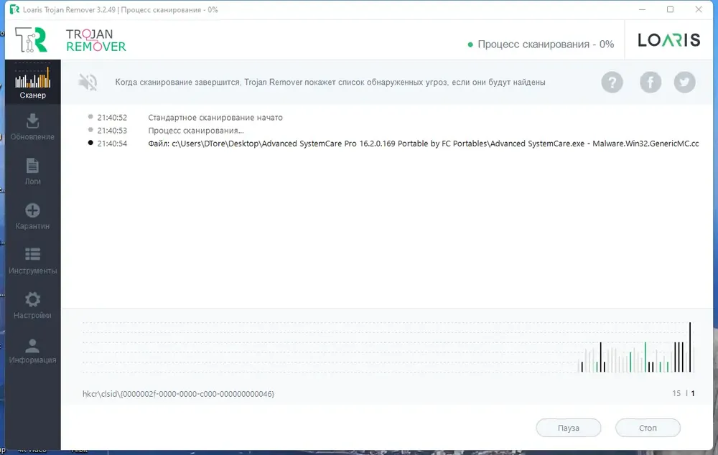Open the Сканер sidebar section
The image size is (718, 455).
(32, 82)
